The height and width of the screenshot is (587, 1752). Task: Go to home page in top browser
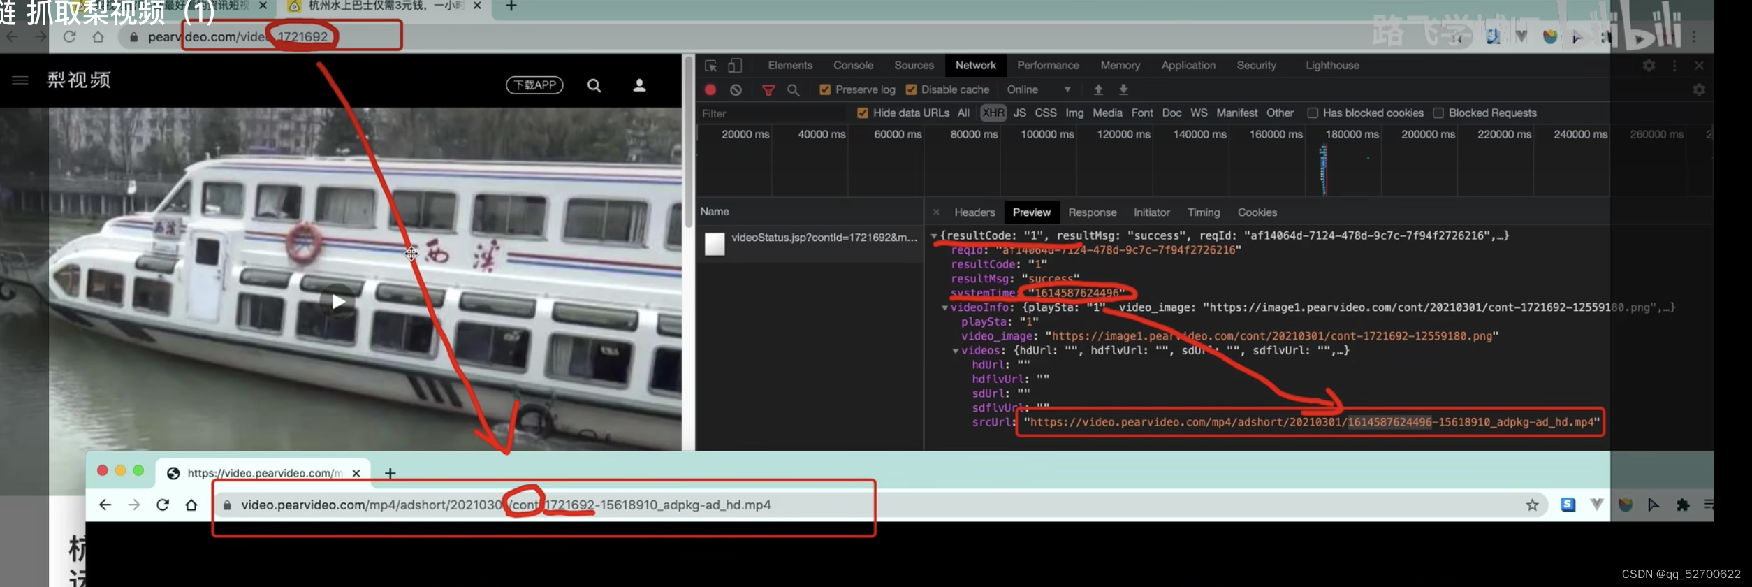coord(98,36)
